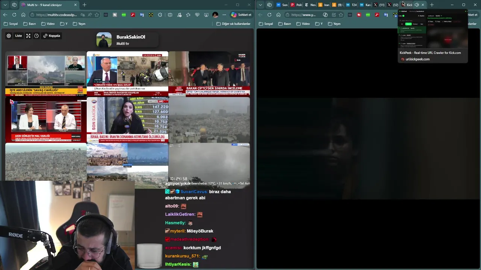Select Habertürk BAKAN ÇİFTÇİ'DEN SINIRDA stream
Screen dimensions: 481x270
209,73
